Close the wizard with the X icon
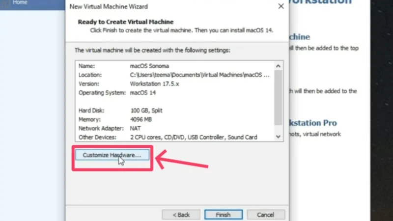Image resolution: width=393 pixels, height=221 pixels. 281,6
